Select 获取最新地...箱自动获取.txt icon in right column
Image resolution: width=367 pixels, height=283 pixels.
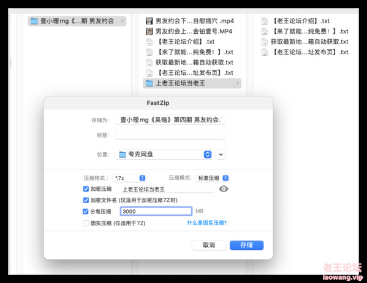(x=265, y=42)
